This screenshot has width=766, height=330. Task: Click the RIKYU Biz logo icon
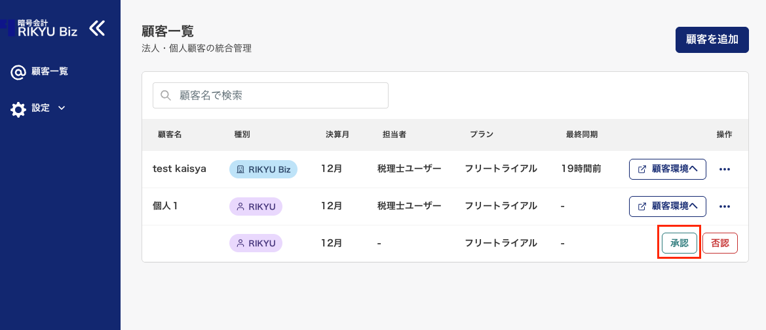8,27
